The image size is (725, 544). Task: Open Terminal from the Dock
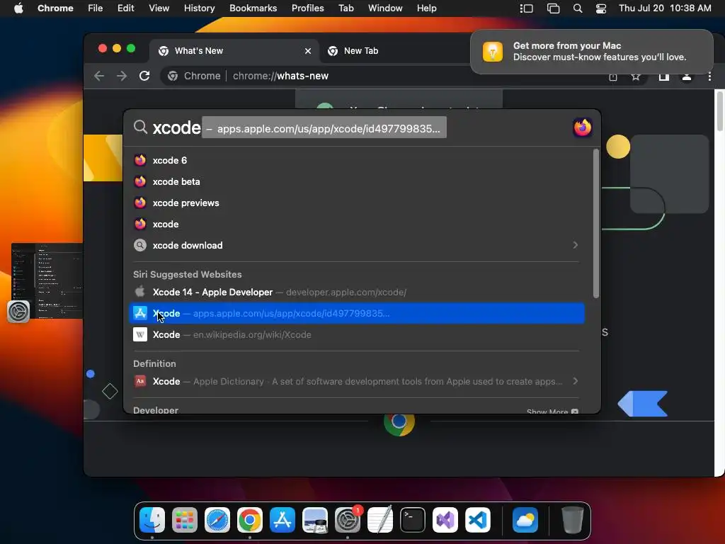pos(413,520)
